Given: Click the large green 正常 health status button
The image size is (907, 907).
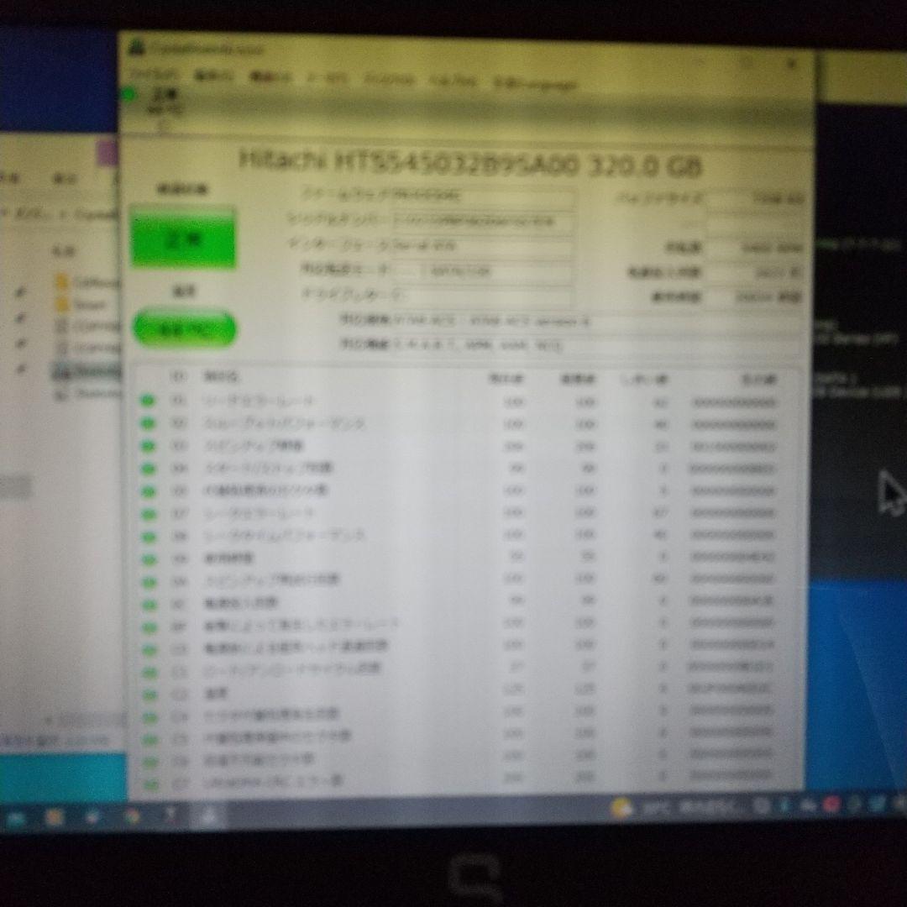Looking at the screenshot, I should pos(184,239).
